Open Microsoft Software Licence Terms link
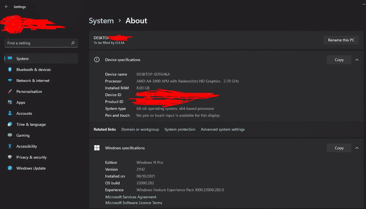 point(134,203)
